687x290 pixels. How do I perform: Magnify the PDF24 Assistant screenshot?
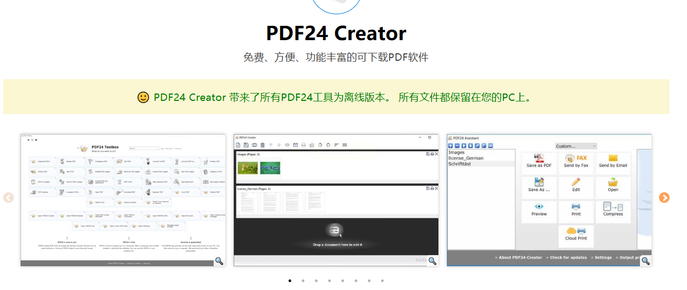646,260
